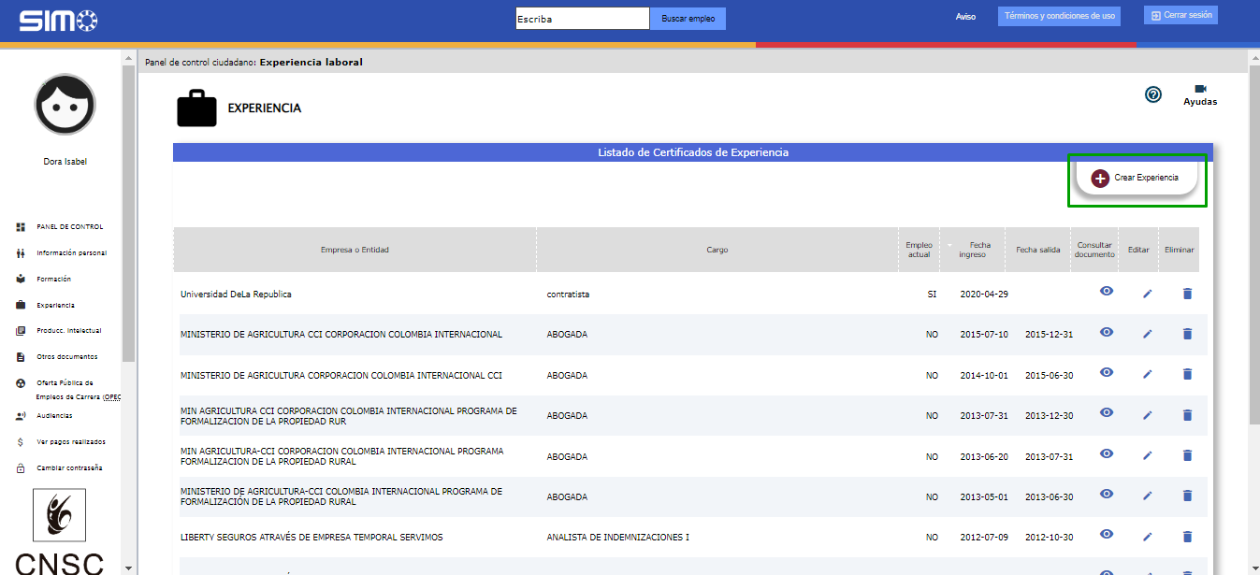1260x575 pixels.
Task: Open Formación in the sidebar menu
Action: point(53,279)
